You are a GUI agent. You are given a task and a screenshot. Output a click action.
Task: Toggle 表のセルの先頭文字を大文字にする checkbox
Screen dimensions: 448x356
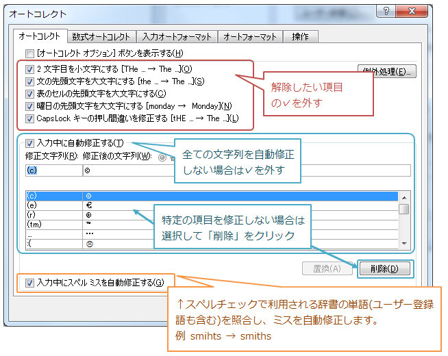(29, 94)
